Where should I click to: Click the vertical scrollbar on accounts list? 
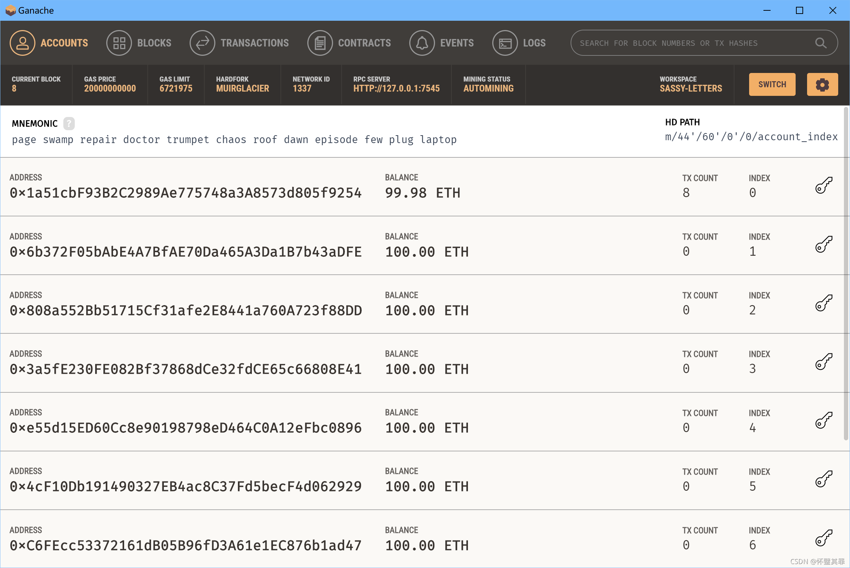pyautogui.click(x=846, y=272)
